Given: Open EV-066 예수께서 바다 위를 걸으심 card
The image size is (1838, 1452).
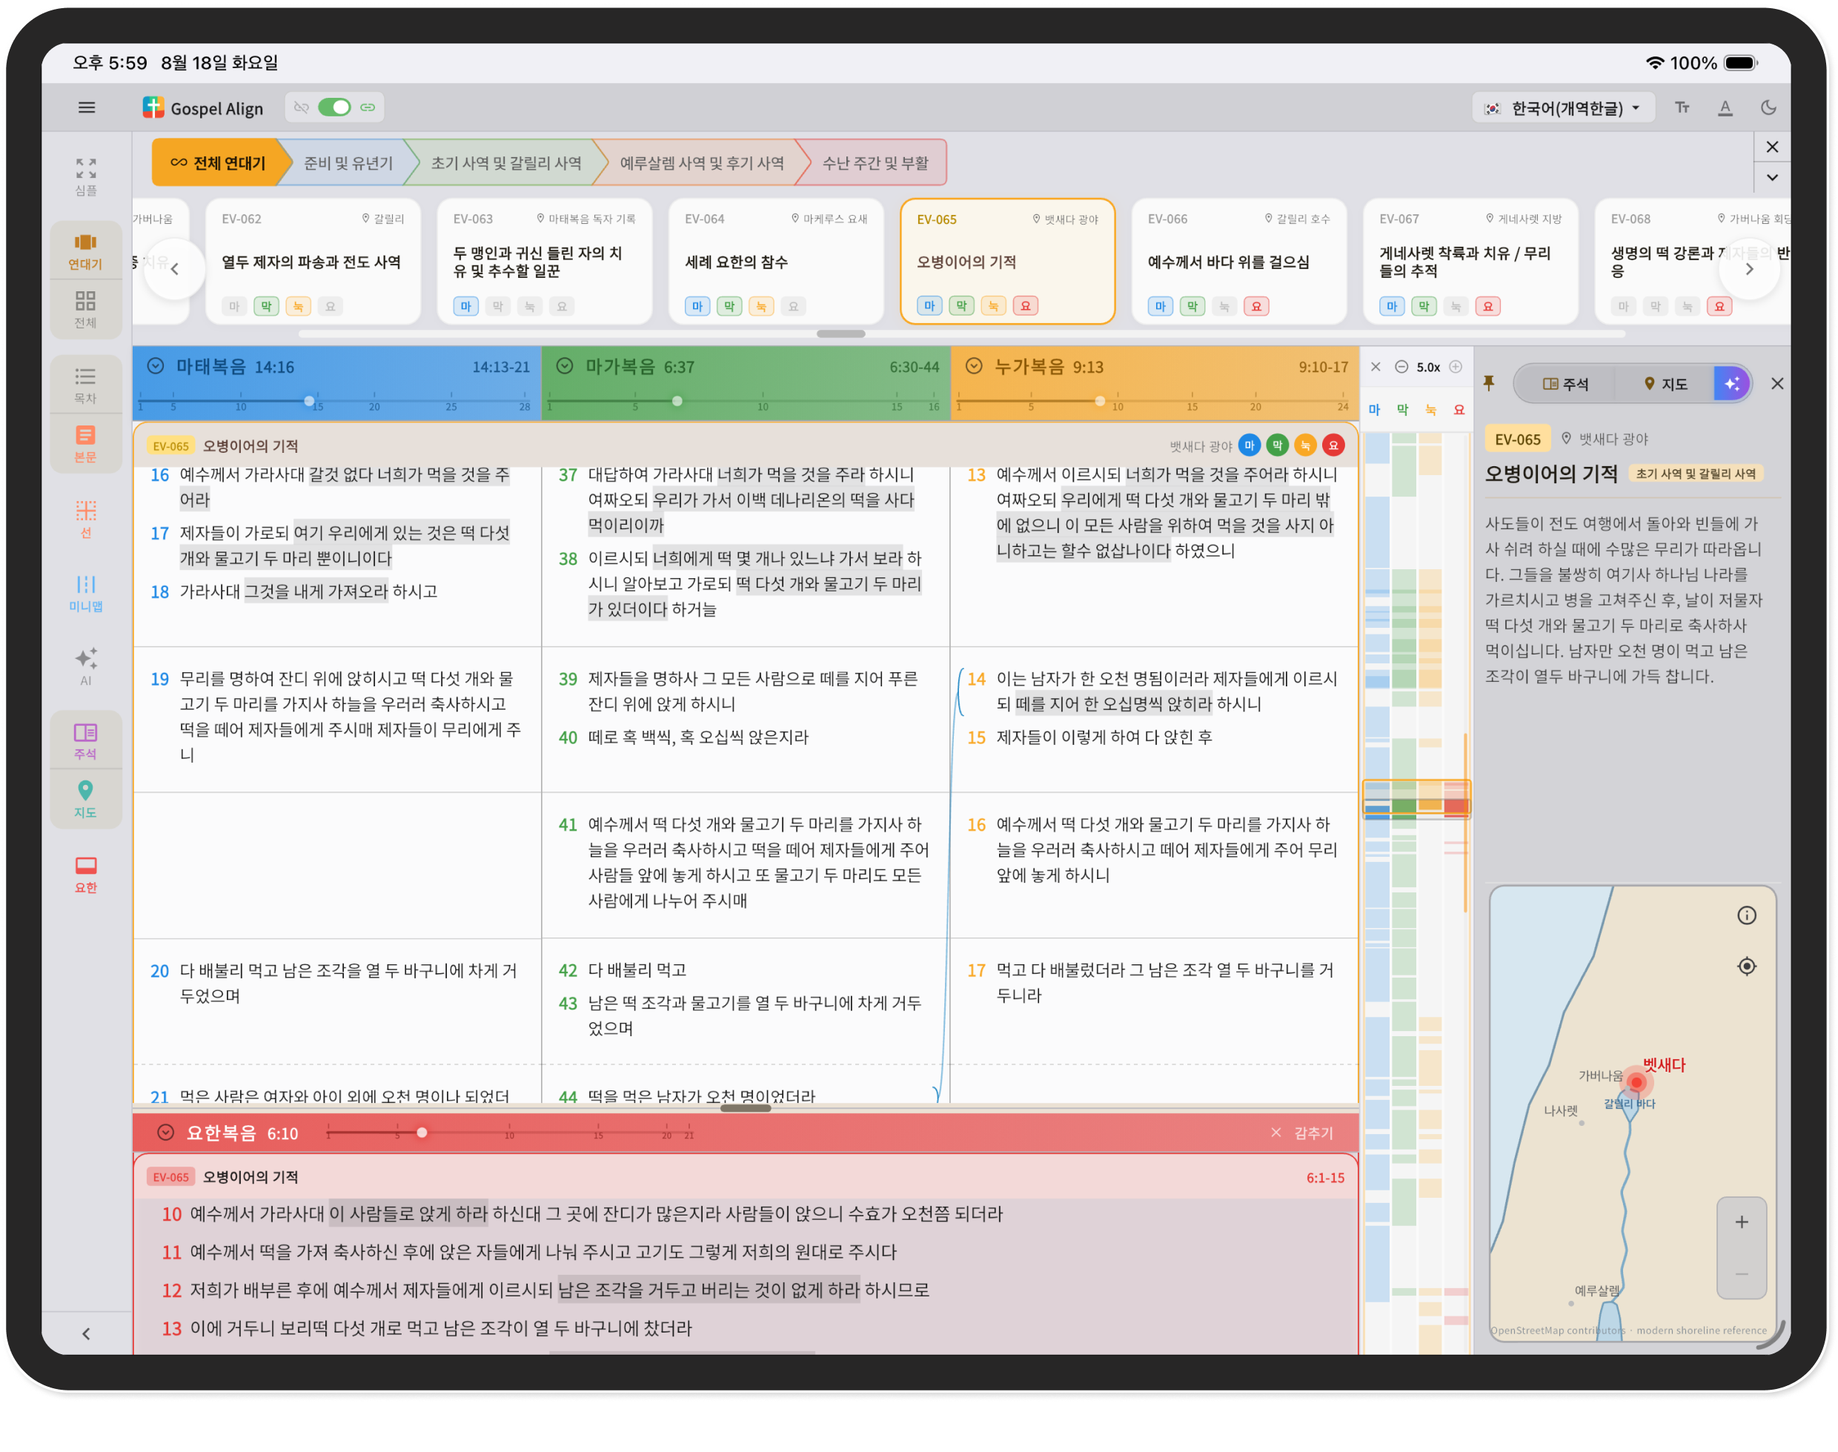Looking at the screenshot, I should pyautogui.click(x=1238, y=261).
